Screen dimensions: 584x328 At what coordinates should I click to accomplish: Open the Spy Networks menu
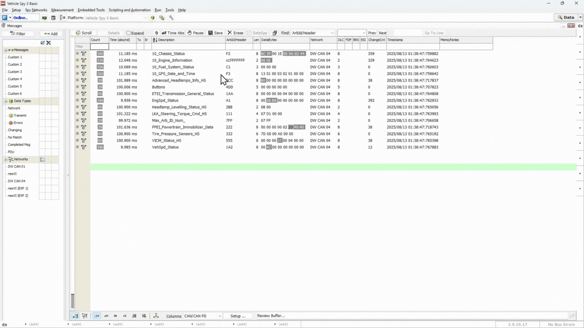(x=36, y=10)
